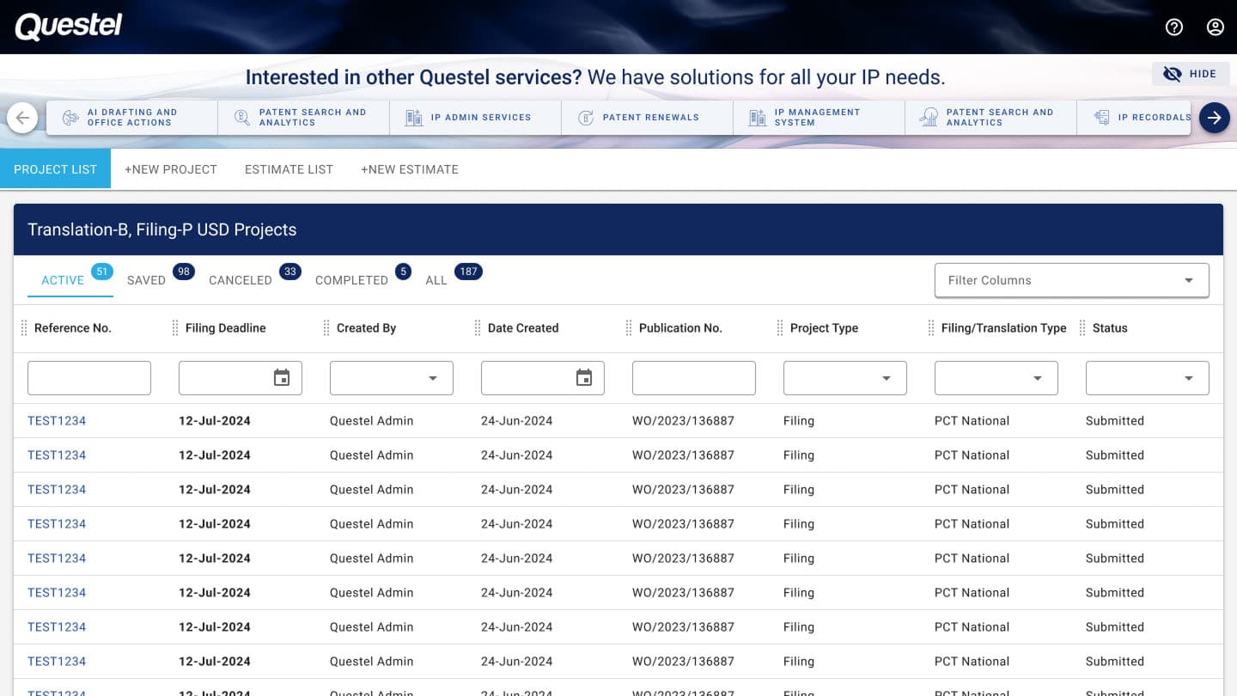Click the Status column drag handle
Screen dimensions: 1237x696
[1082, 328]
